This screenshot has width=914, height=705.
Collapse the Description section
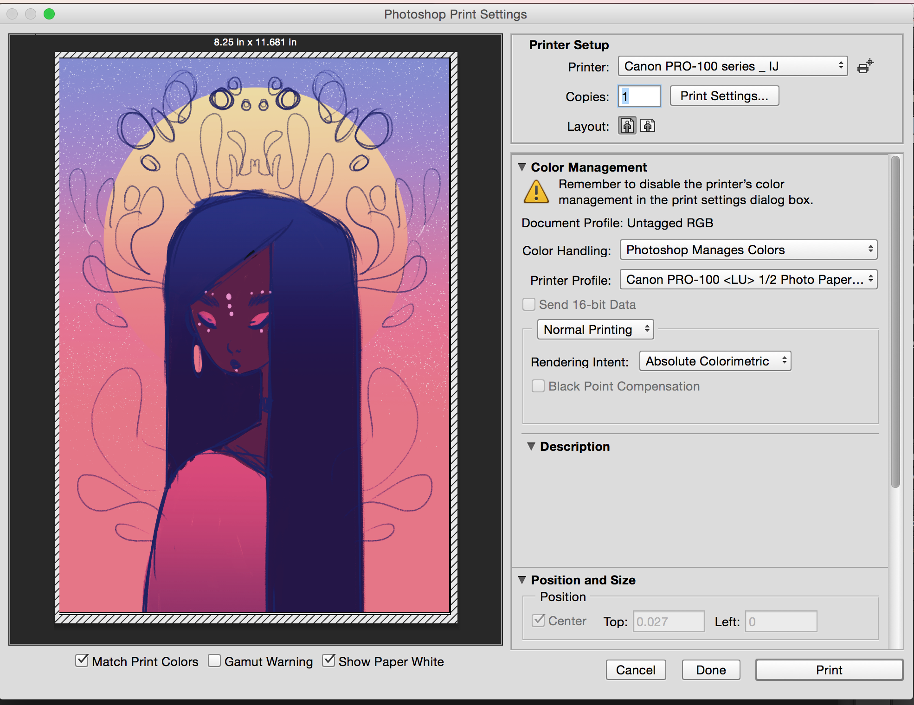click(531, 446)
